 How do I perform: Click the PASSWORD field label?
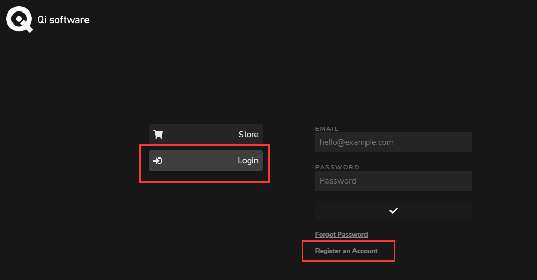click(337, 167)
